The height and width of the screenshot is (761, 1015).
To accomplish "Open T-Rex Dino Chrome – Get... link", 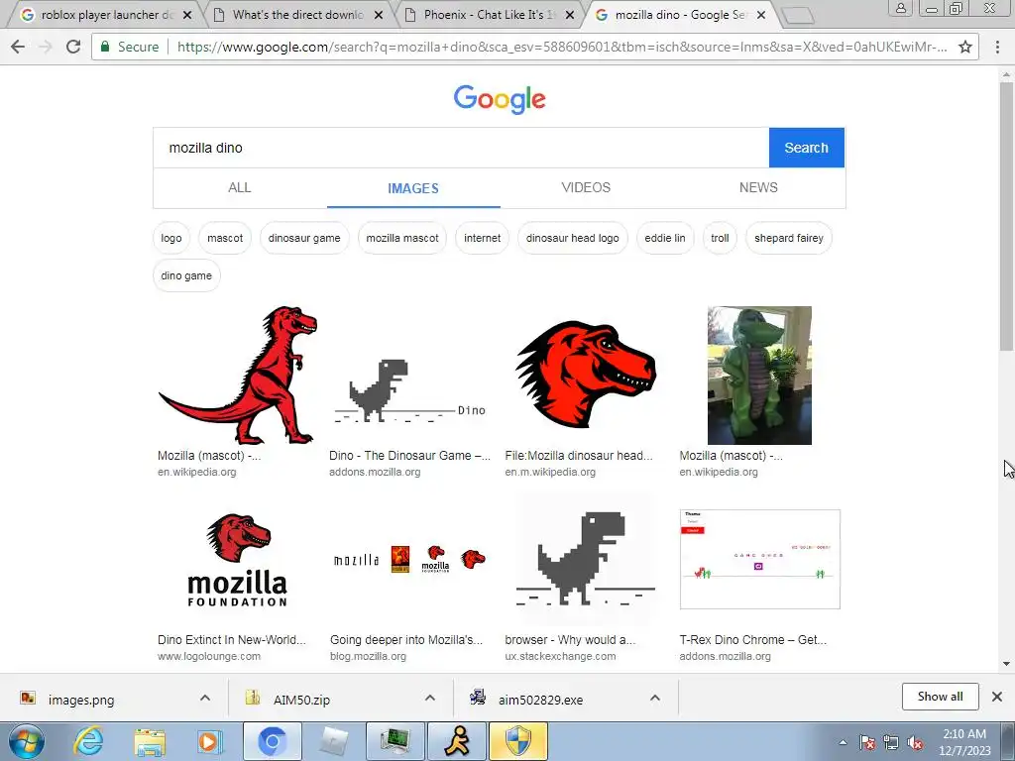I will [753, 640].
